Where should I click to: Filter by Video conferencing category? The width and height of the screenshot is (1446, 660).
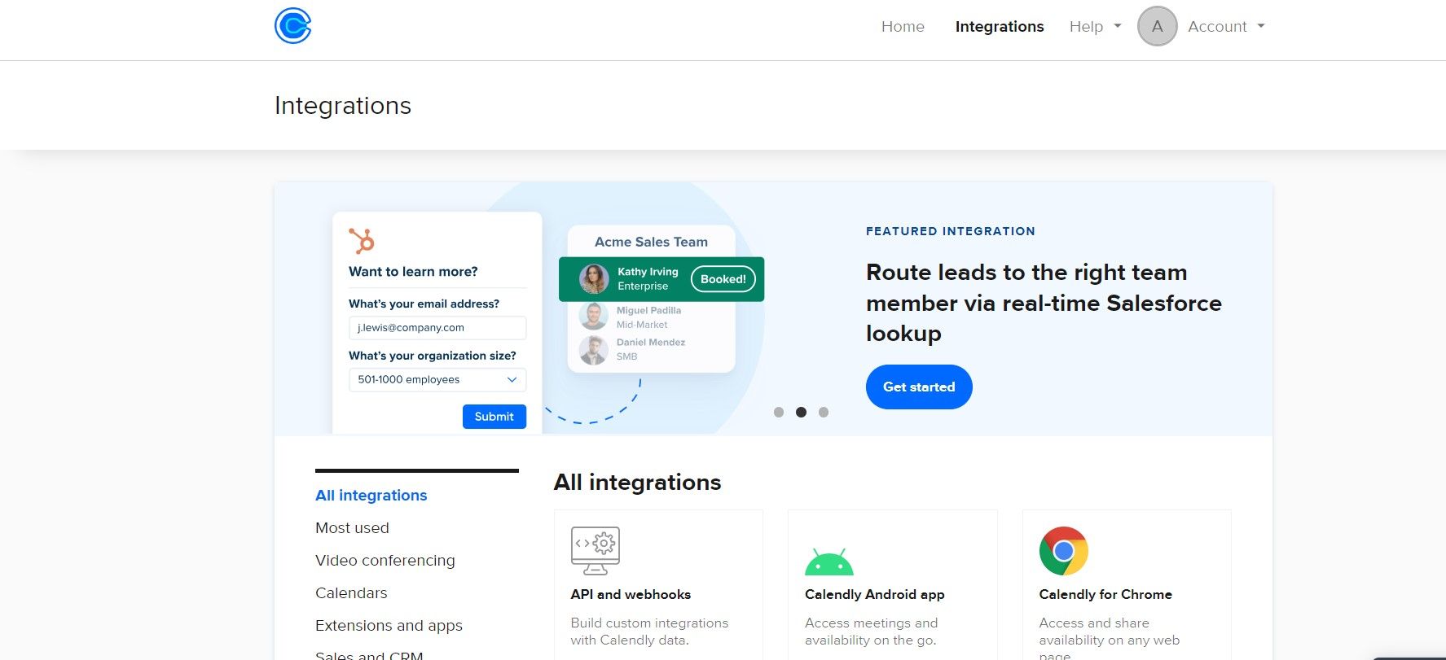[385, 561]
